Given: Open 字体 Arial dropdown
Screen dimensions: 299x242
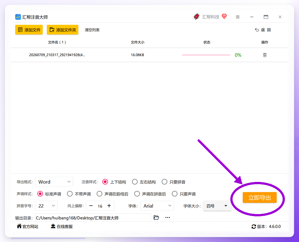Looking at the screenshot, I should coord(157,206).
